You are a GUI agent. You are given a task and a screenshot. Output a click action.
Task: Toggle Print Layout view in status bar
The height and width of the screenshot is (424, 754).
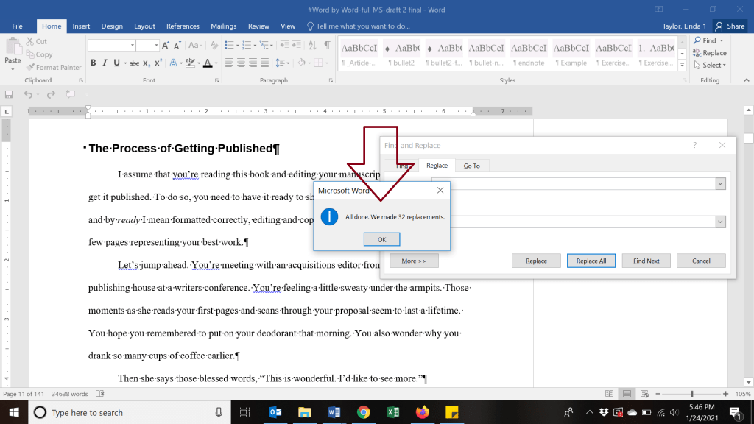pyautogui.click(x=626, y=394)
